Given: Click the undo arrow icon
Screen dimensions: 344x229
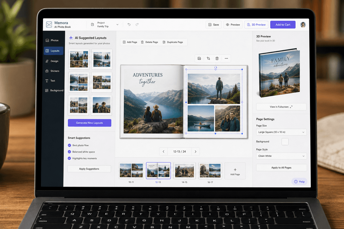Looking at the screenshot, I should pyautogui.click(x=129, y=24).
